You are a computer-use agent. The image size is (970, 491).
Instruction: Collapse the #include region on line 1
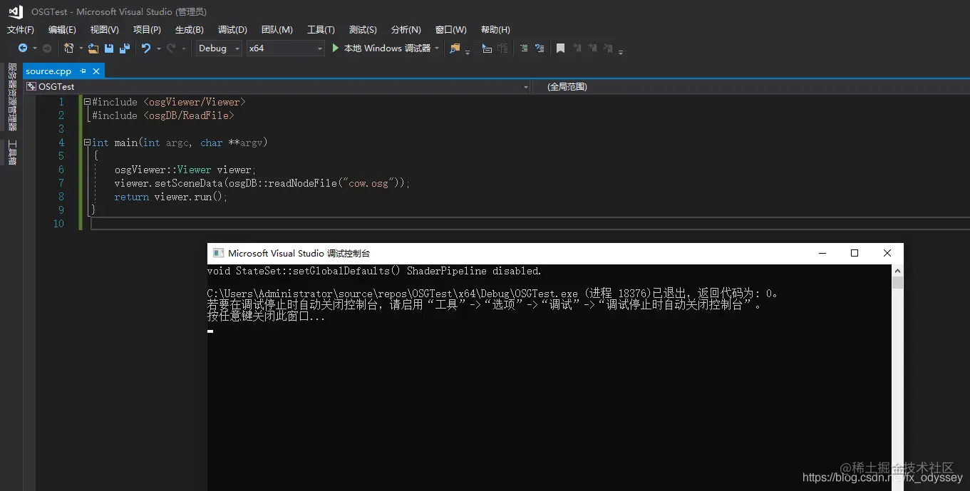click(87, 102)
